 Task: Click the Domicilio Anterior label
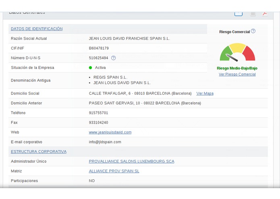[27, 103]
